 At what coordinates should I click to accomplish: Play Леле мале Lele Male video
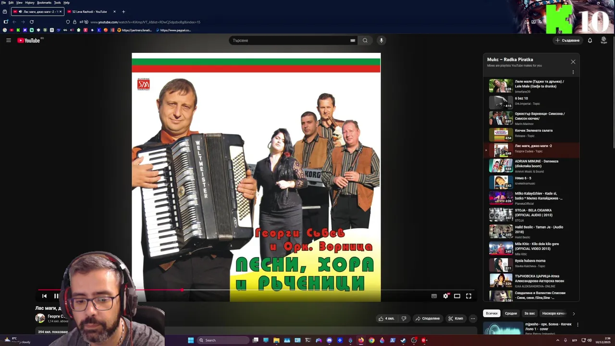click(x=532, y=86)
